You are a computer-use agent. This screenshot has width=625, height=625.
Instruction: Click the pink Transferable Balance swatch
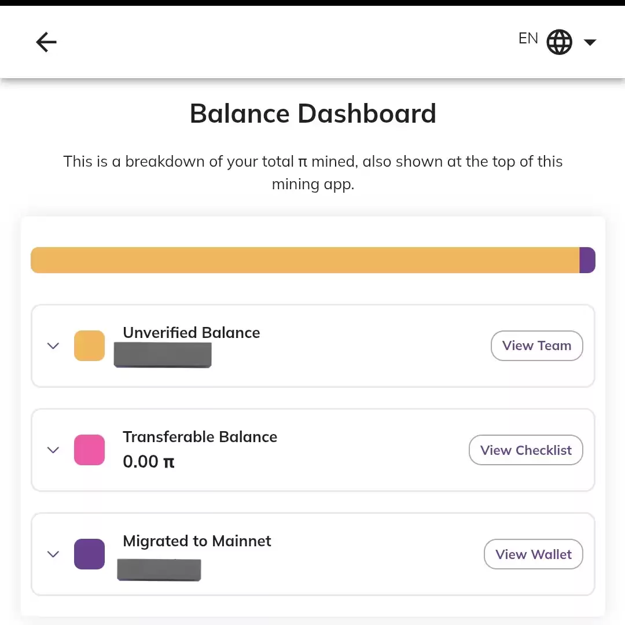[x=89, y=450]
